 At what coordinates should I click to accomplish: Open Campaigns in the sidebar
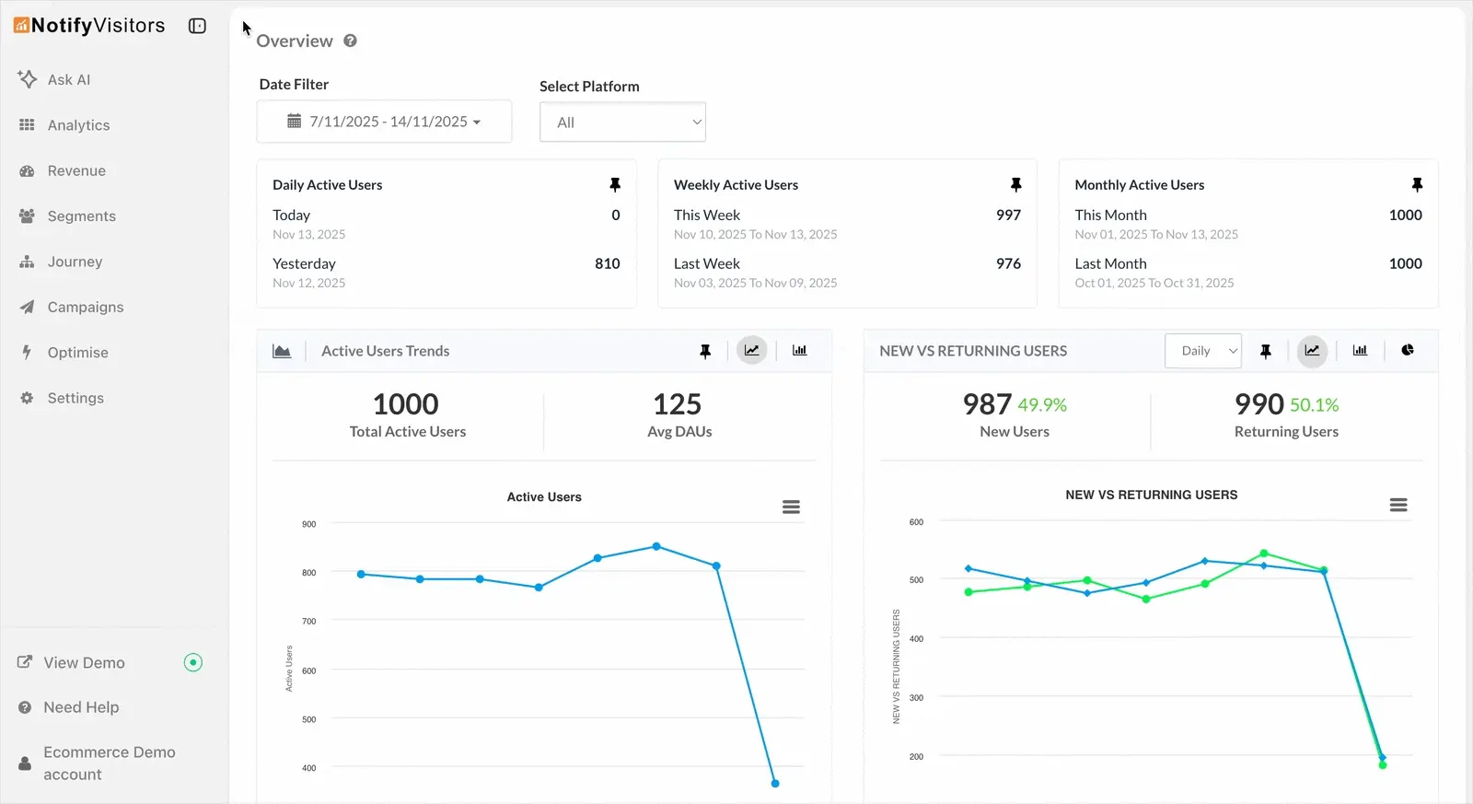85,308
